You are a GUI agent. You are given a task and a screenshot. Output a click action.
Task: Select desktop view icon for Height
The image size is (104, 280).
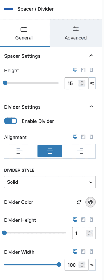[x=75, y=70]
